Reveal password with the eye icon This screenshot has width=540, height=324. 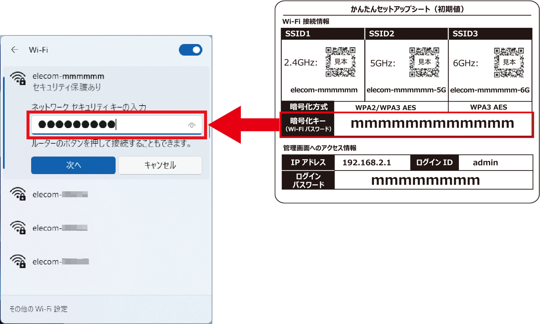[x=192, y=125]
